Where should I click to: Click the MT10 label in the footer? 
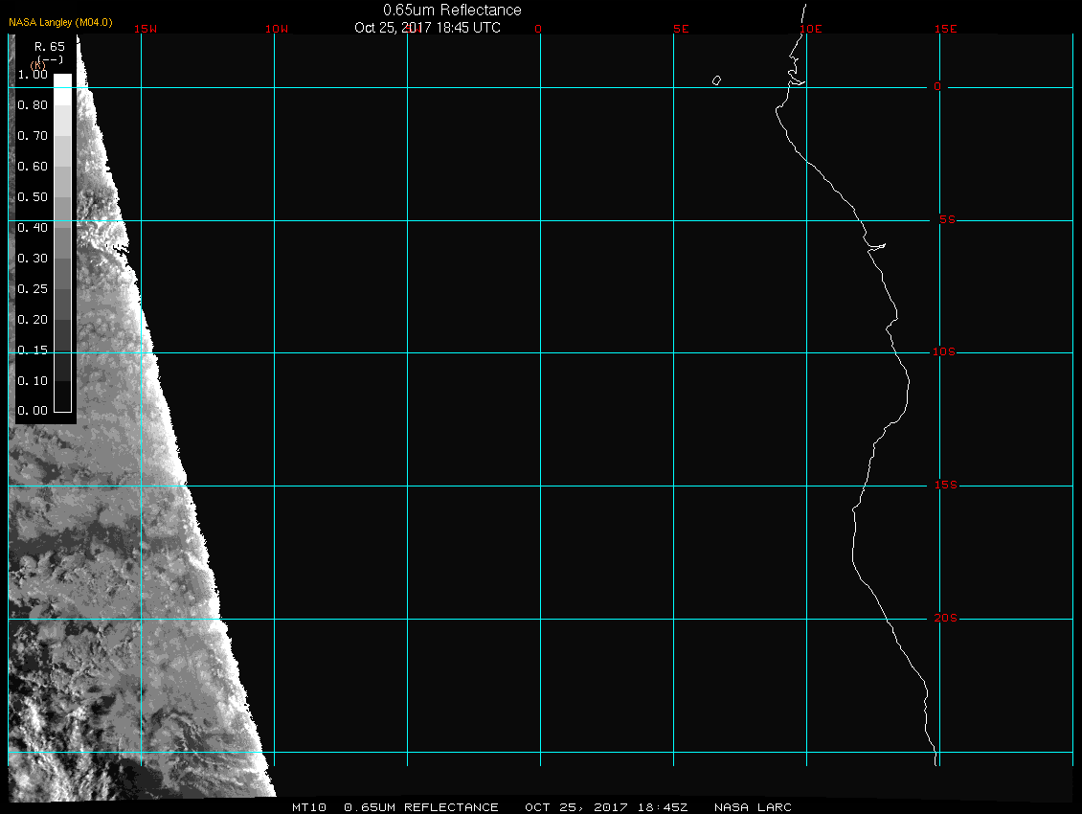click(309, 807)
